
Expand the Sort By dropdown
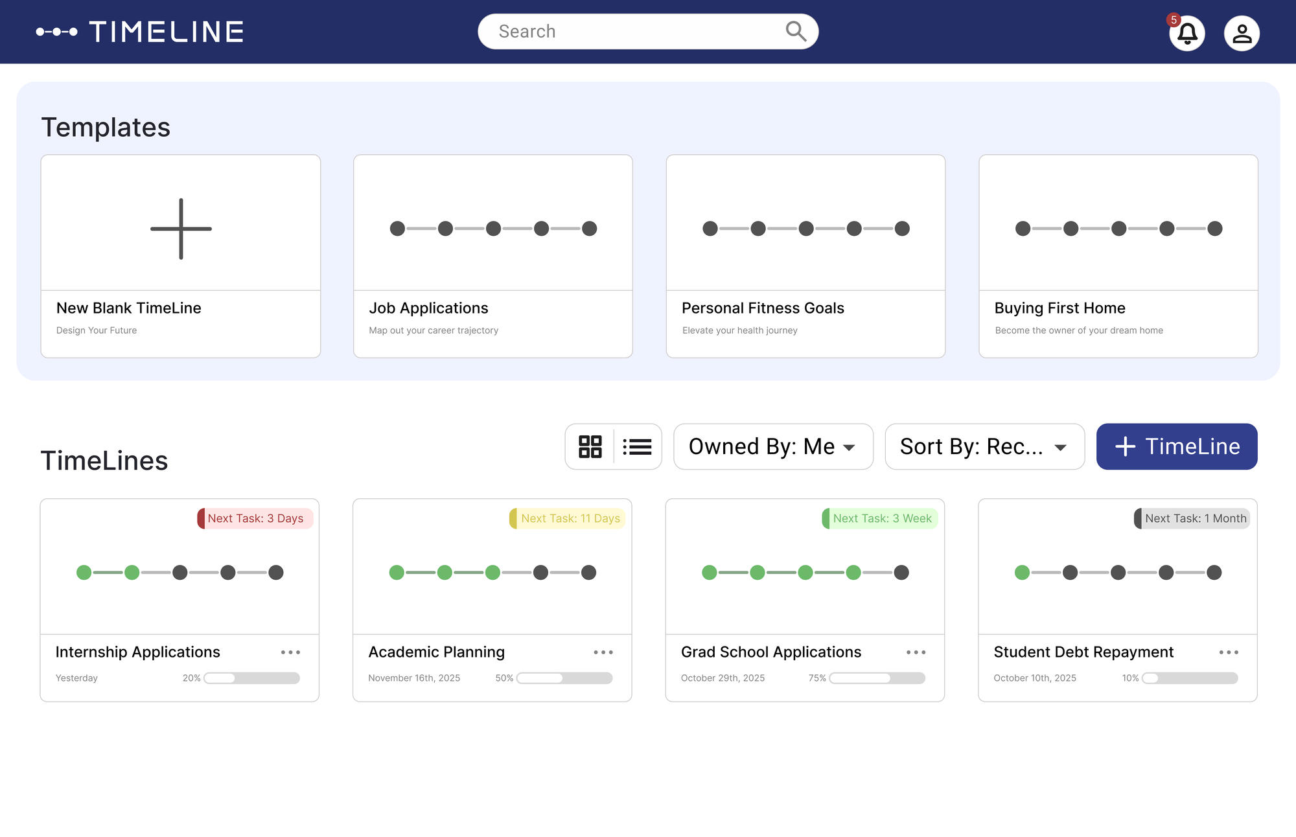[x=984, y=446]
